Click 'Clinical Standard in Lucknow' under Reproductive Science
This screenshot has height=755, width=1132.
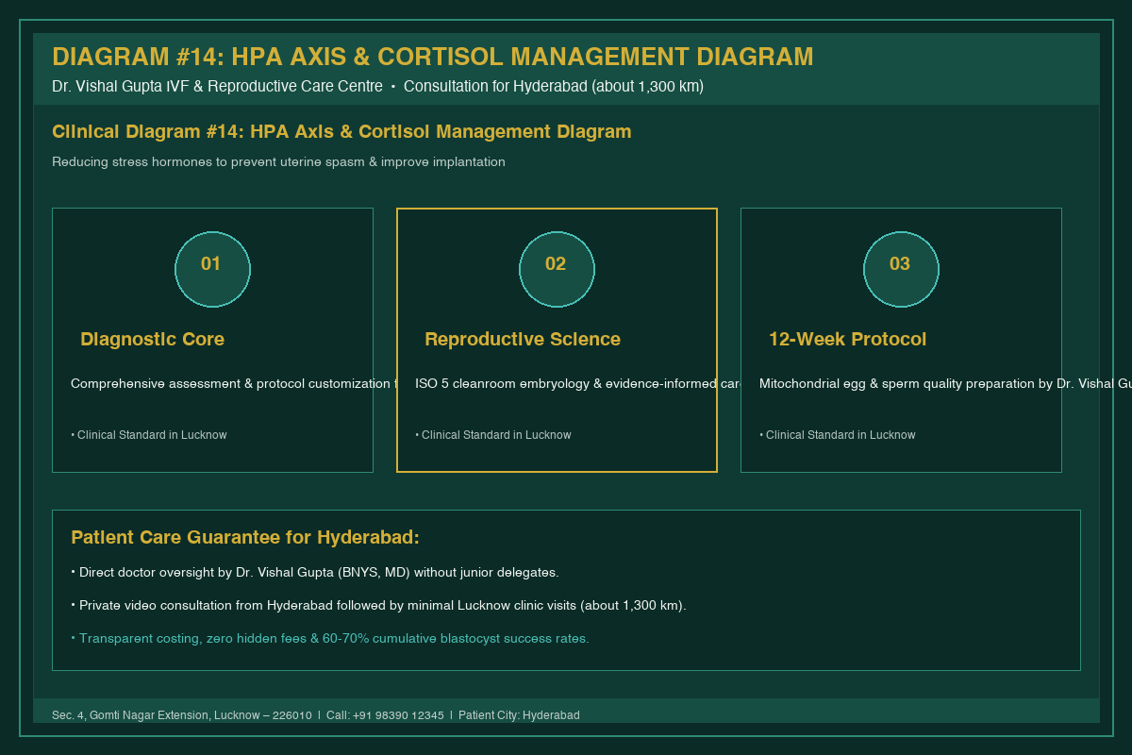(x=493, y=435)
